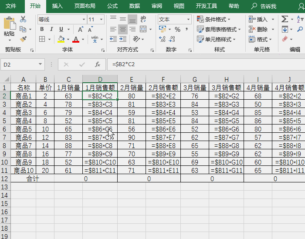The image size is (305, 239).
Task: Open the 文件 File tab
Action: (x=11, y=6)
